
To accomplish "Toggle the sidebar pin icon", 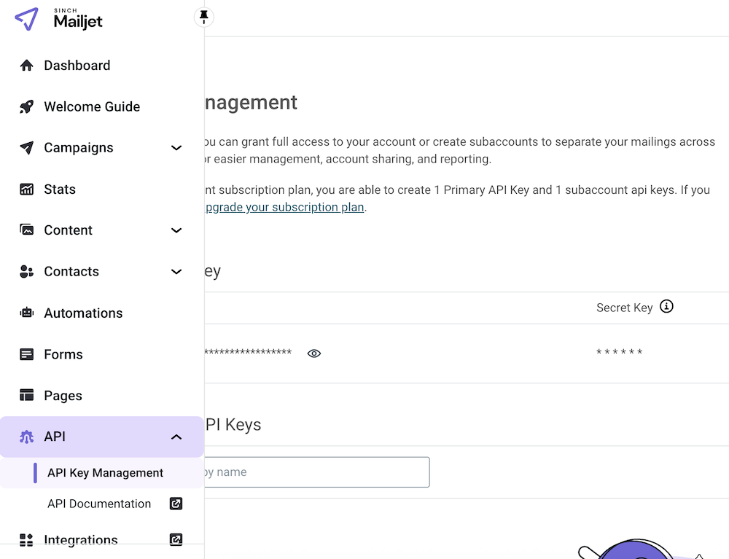I will click(x=203, y=16).
